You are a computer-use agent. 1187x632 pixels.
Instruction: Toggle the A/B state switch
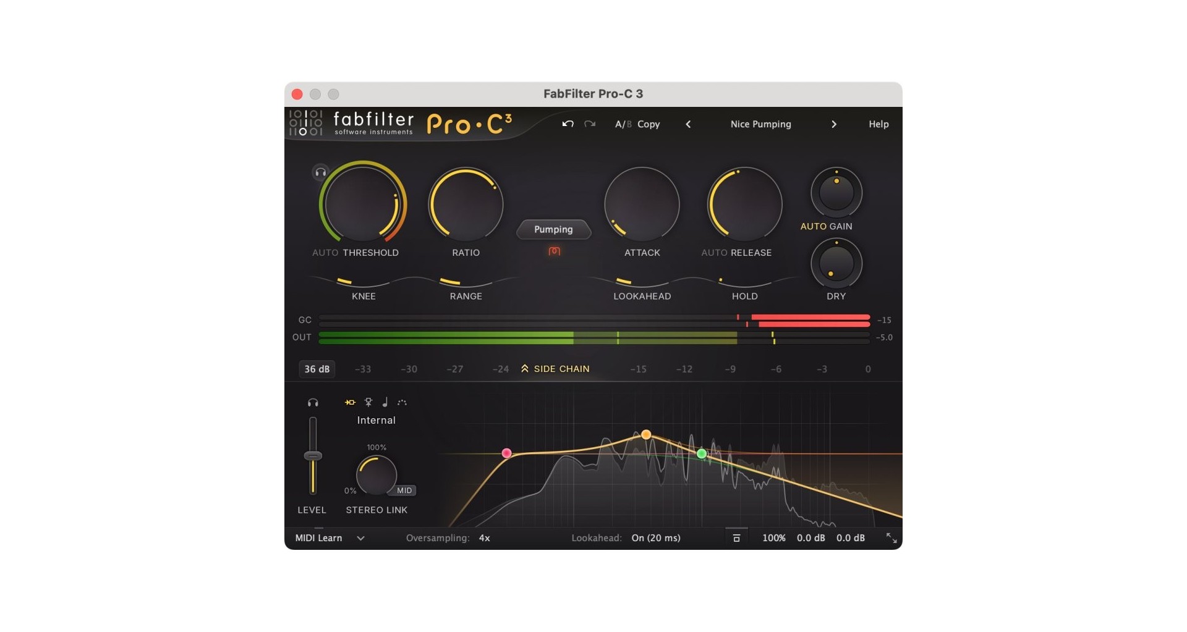coord(623,124)
